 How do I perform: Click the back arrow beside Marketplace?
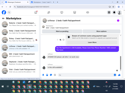pos(3,18)
